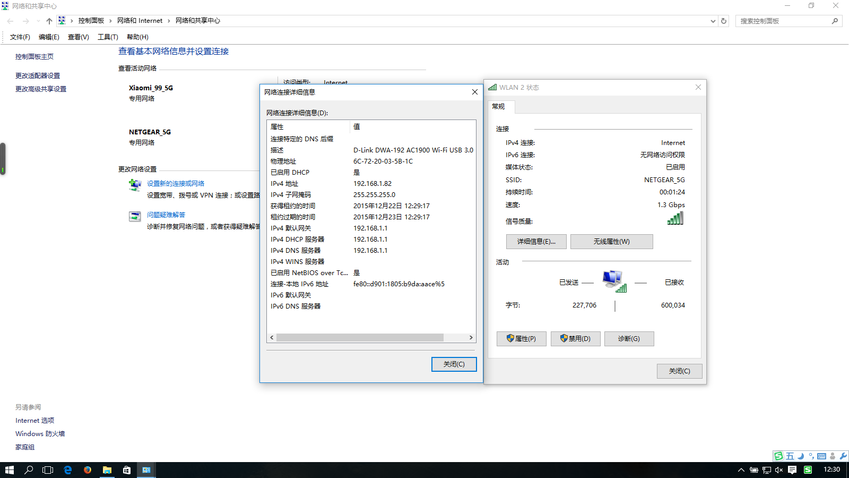Viewport: 849px width, 478px height.
Task: Click the set up new connection icon
Action: point(135,185)
